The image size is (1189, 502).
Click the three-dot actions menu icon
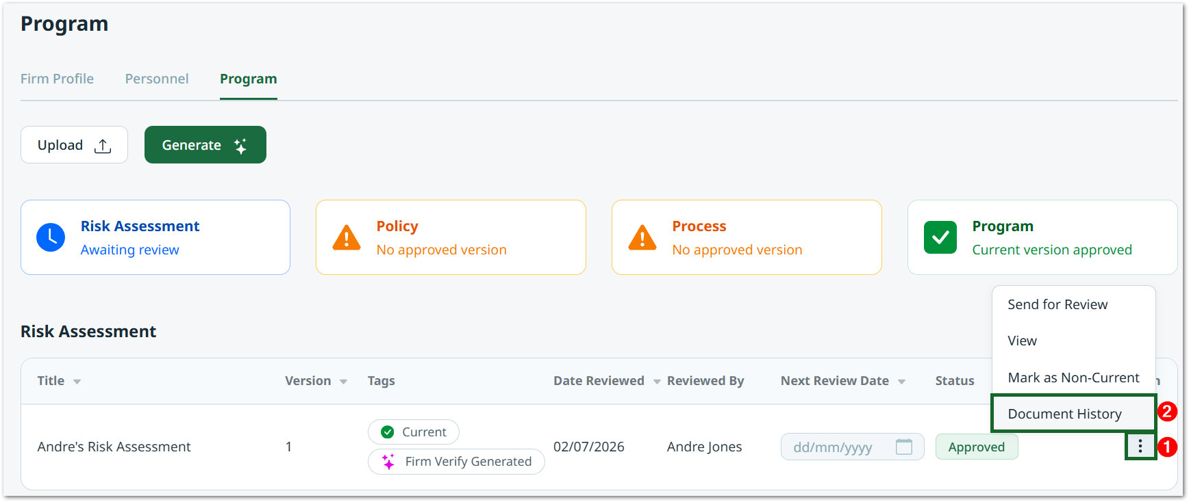1140,447
